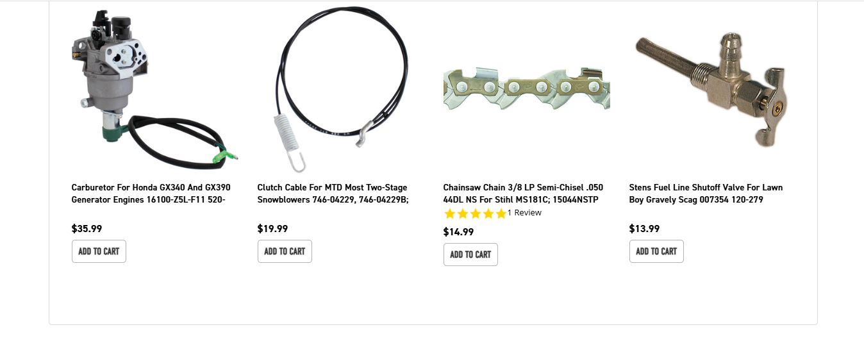The width and height of the screenshot is (864, 343).
Task: Open the Honda GX340 carburetor product image
Action: tap(154, 90)
